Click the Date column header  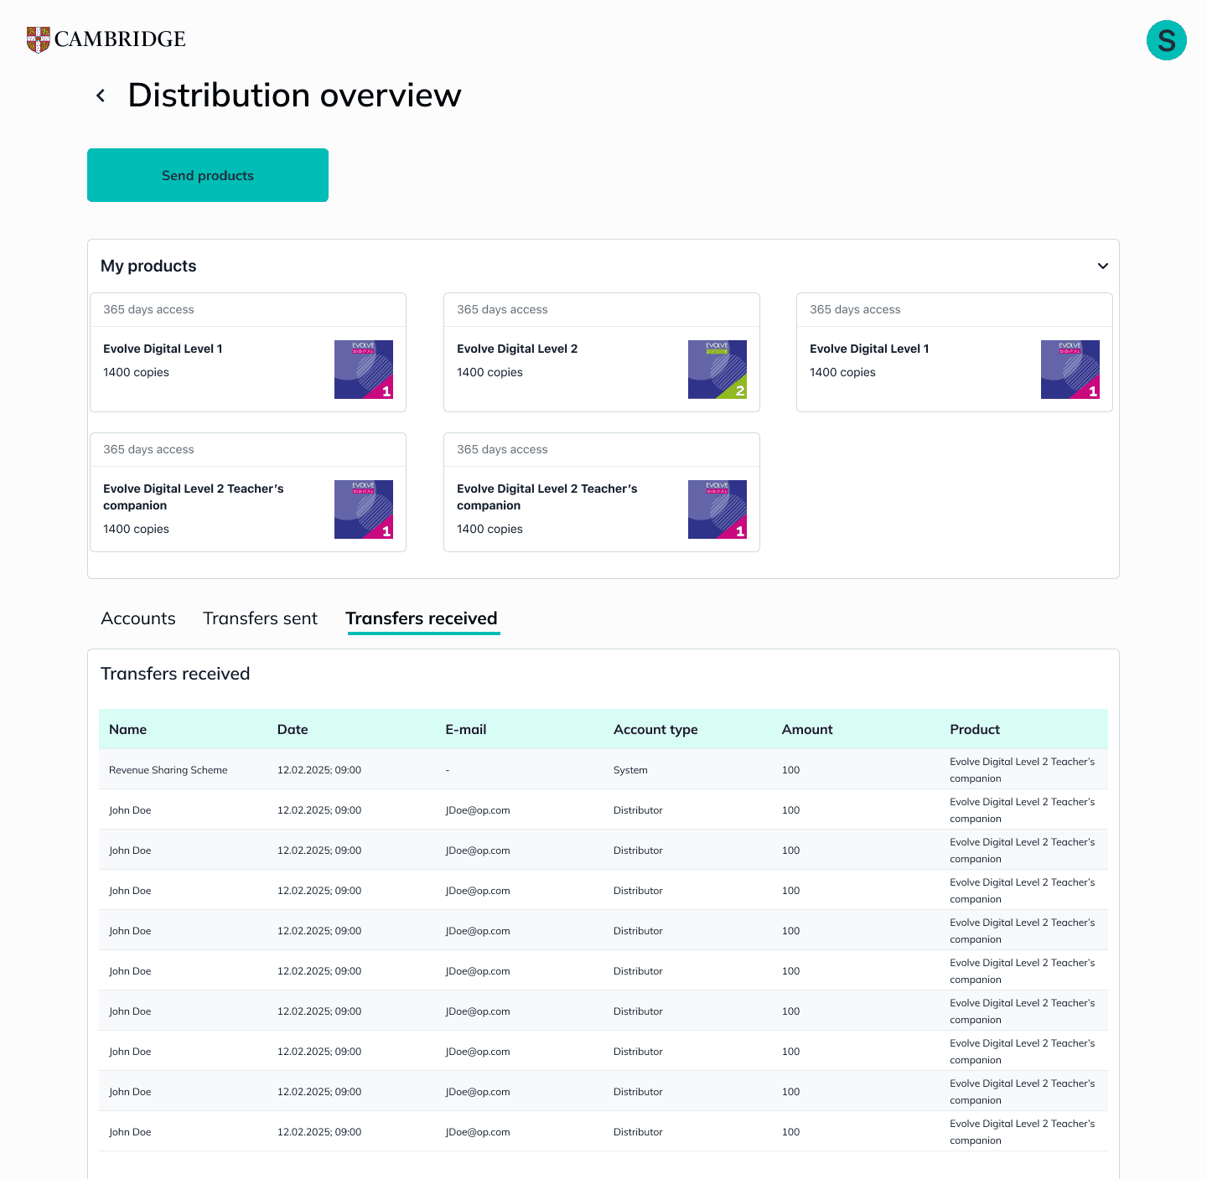(293, 729)
